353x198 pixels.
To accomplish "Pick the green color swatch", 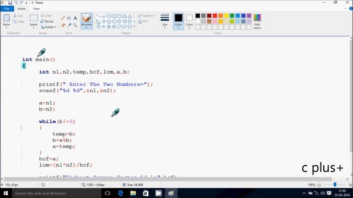I will pos(232,15).
